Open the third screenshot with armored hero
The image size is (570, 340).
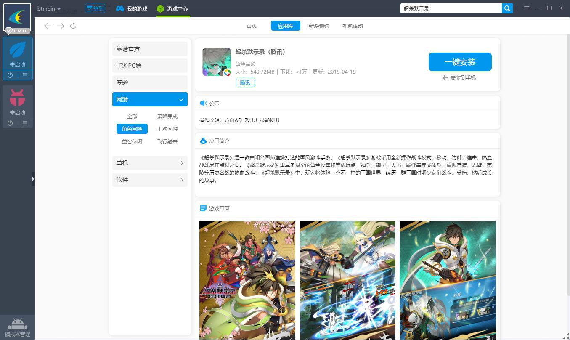click(448, 280)
